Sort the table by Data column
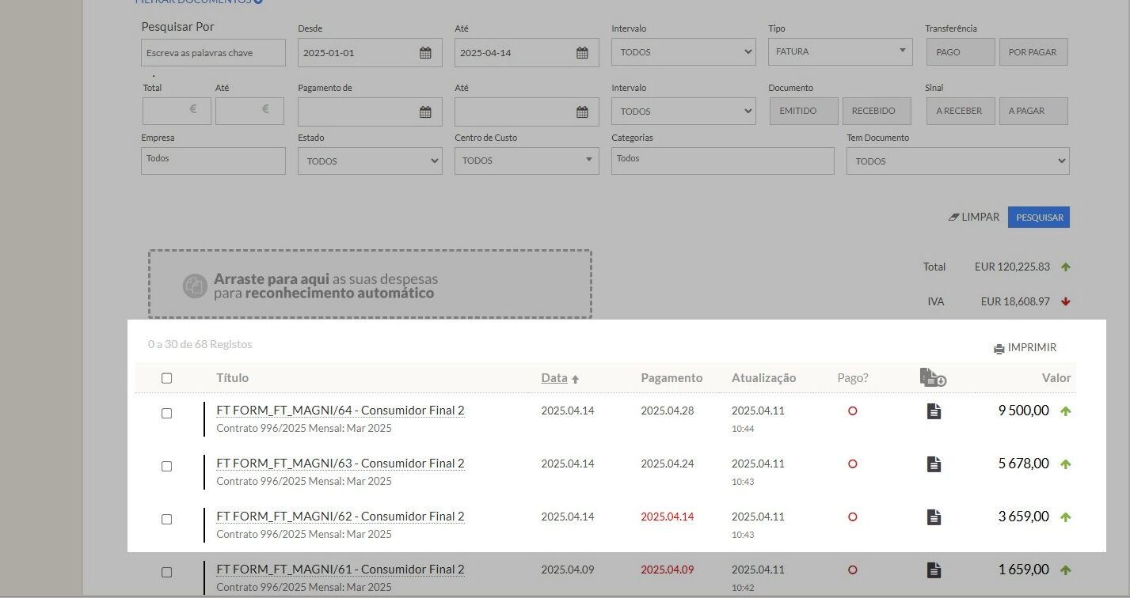Viewport: 1130px width, 598px height. click(554, 378)
